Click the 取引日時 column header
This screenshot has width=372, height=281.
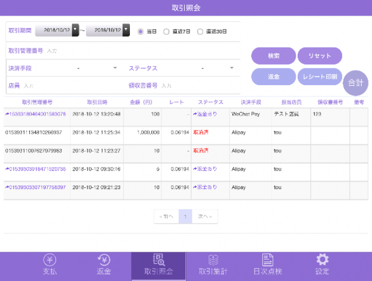[97, 102]
